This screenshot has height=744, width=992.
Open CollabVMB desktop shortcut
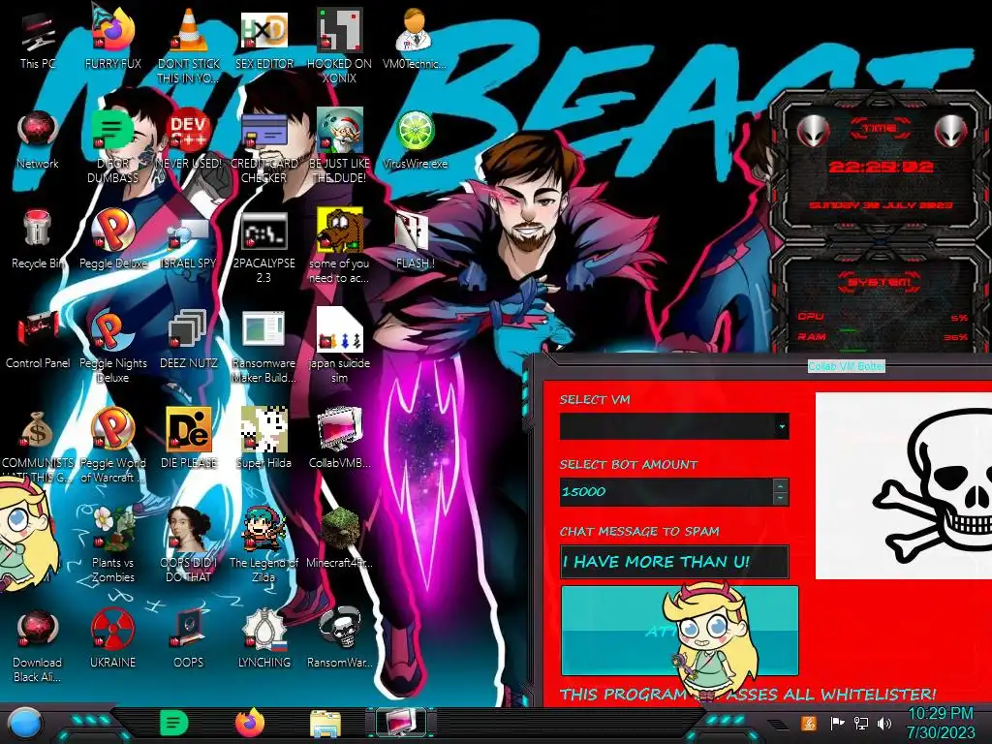339,438
